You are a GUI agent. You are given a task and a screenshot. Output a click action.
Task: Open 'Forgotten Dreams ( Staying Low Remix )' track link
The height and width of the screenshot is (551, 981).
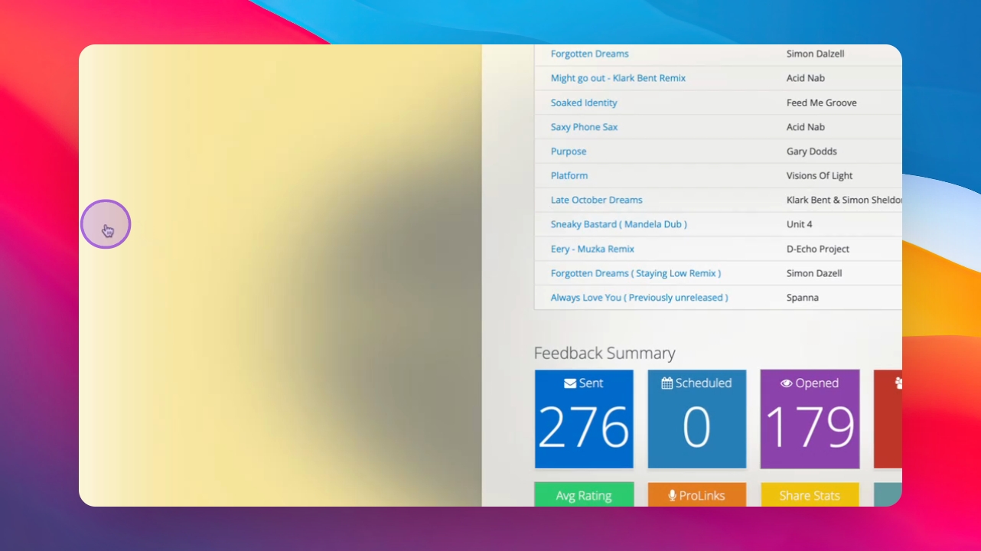(636, 273)
